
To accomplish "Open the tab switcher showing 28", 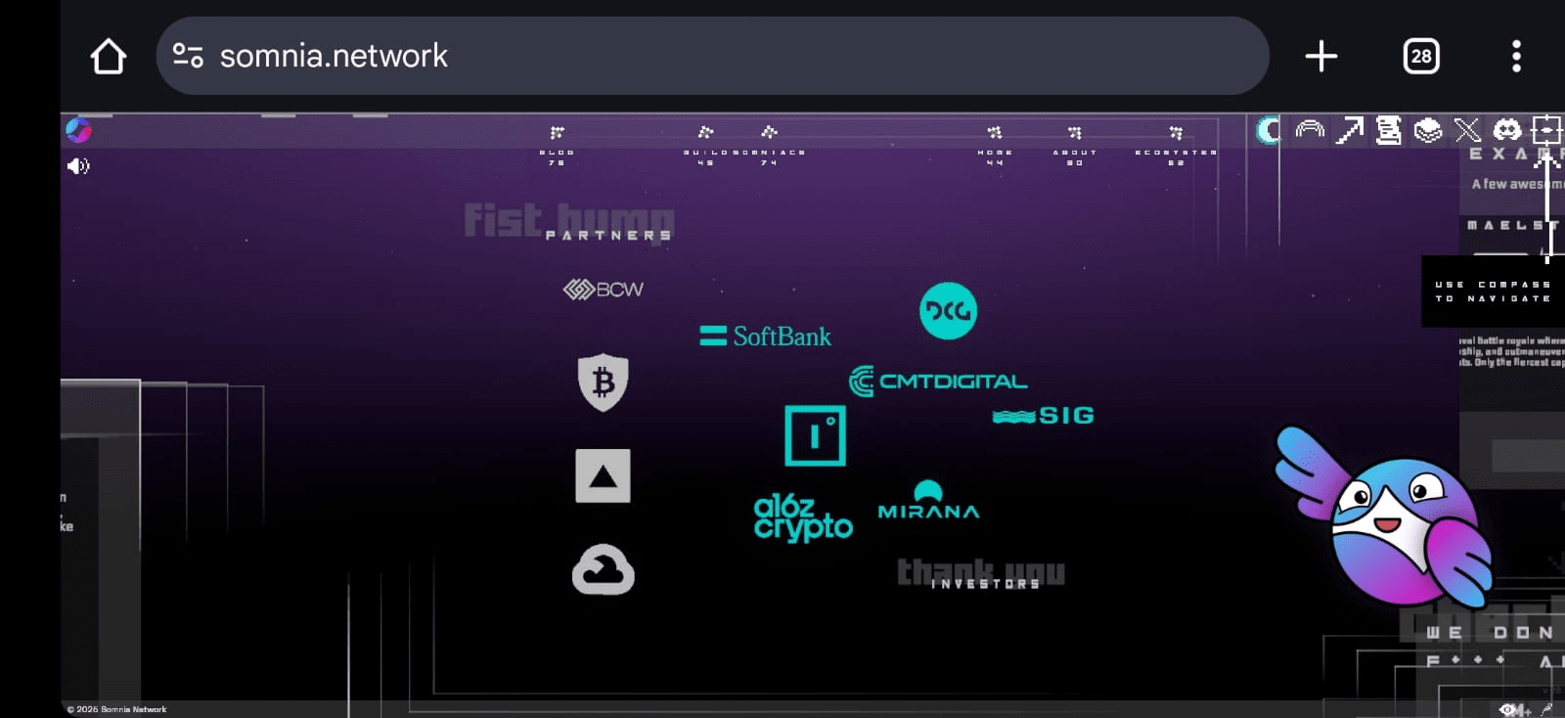I will pos(1421,56).
